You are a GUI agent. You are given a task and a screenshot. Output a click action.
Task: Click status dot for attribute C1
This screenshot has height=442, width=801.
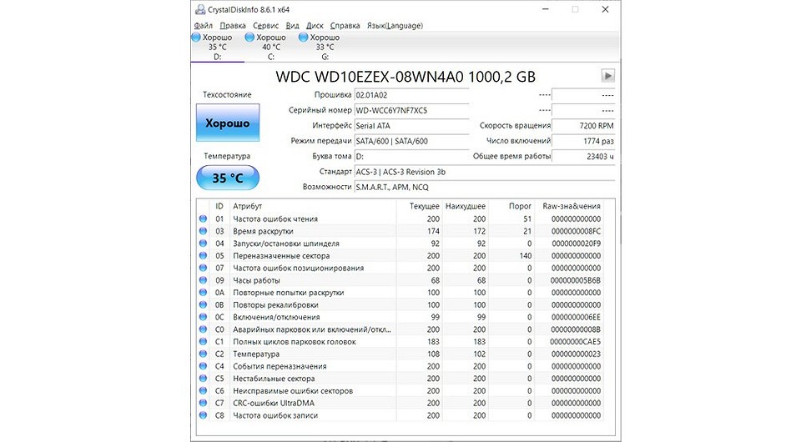(203, 341)
